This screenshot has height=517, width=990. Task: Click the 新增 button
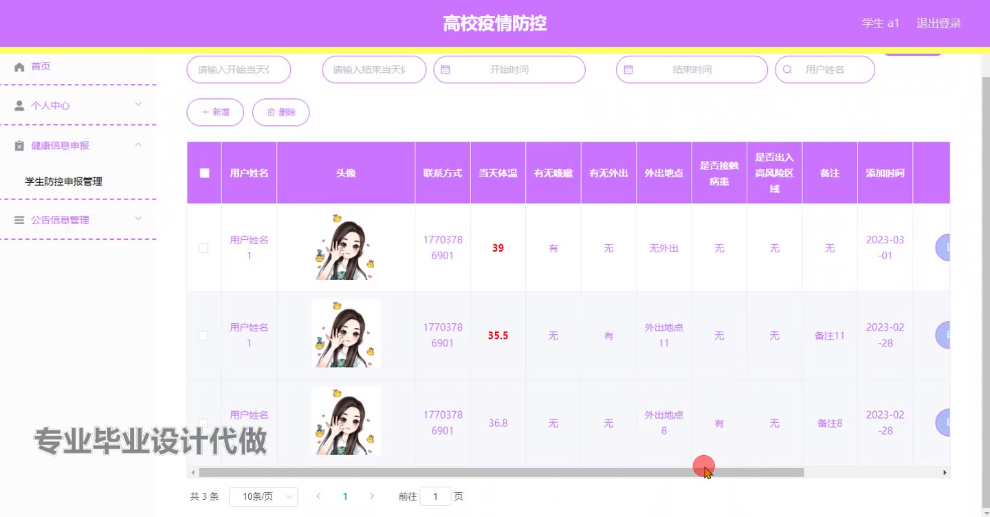pos(215,112)
